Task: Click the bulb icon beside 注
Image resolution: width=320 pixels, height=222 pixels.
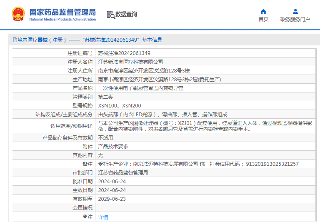Action: (85, 217)
